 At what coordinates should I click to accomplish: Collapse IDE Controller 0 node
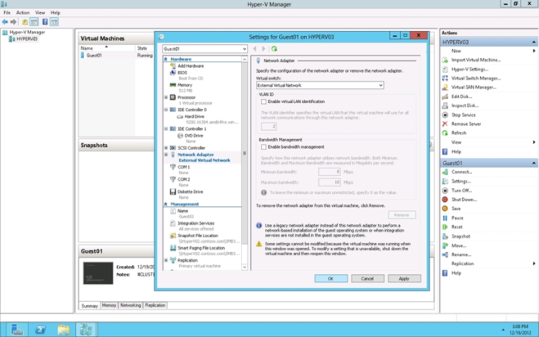pos(166,110)
